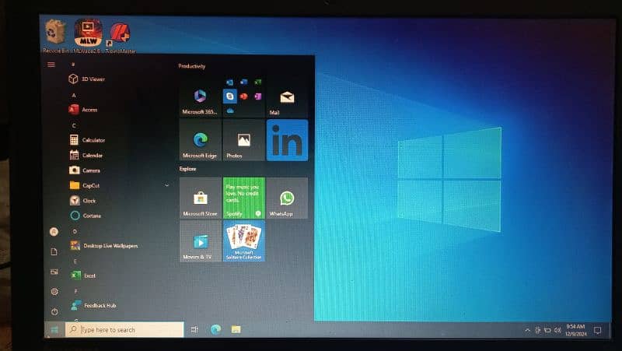The width and height of the screenshot is (622, 351).
Task: Launch the Mail tile
Action: click(286, 99)
